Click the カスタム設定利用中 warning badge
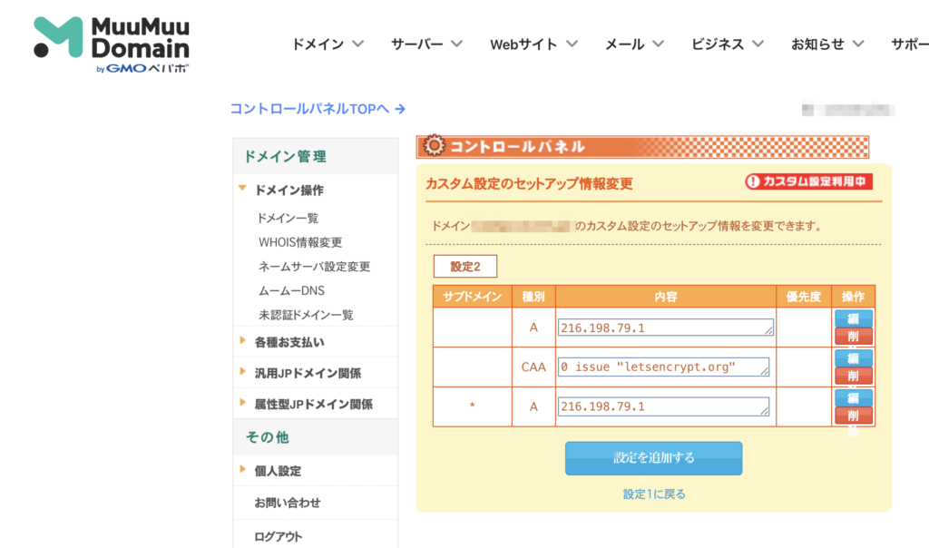This screenshot has width=929, height=548. point(808,182)
